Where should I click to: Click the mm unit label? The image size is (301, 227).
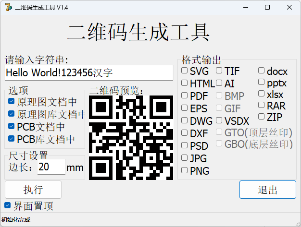coord(75,168)
